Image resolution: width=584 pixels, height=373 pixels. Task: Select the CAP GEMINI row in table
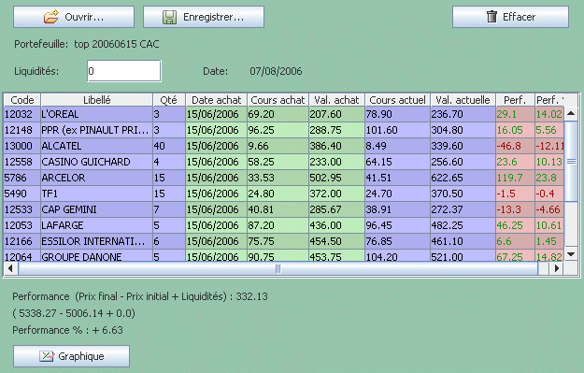coord(284,209)
